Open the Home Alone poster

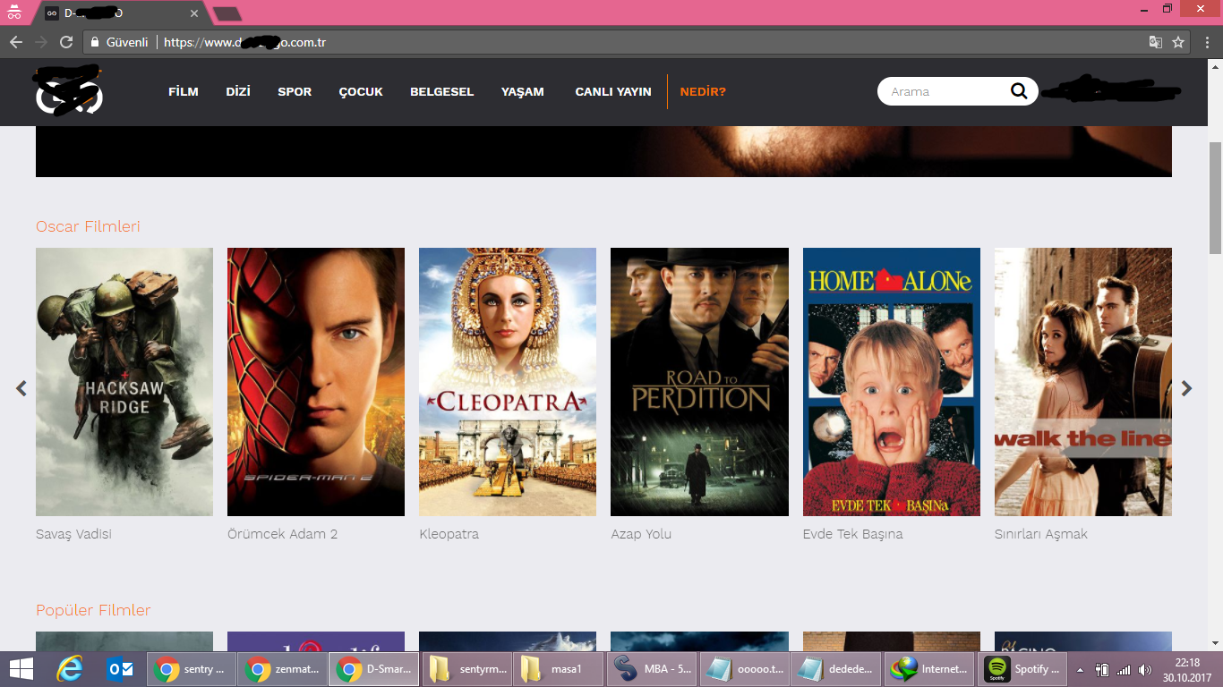(892, 382)
